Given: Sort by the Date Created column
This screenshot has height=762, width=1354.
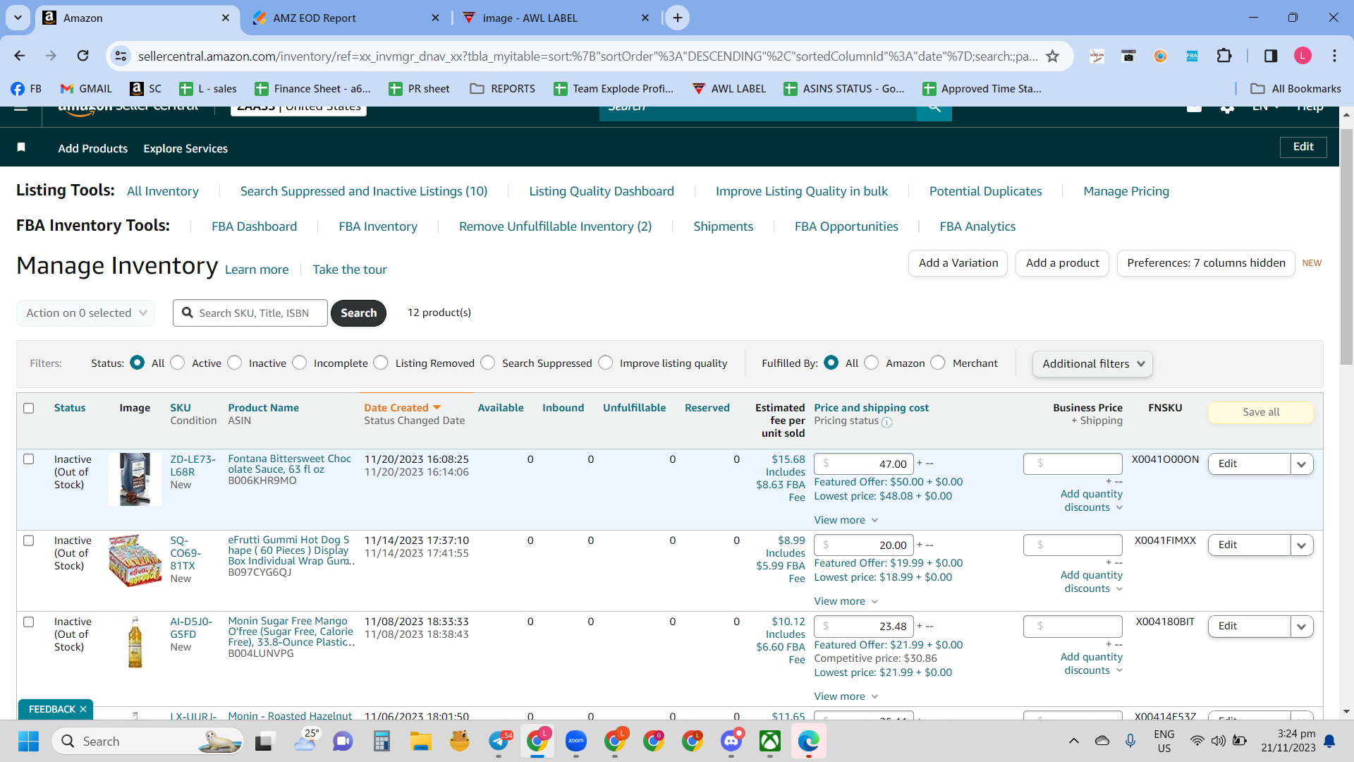Looking at the screenshot, I should click(x=402, y=408).
